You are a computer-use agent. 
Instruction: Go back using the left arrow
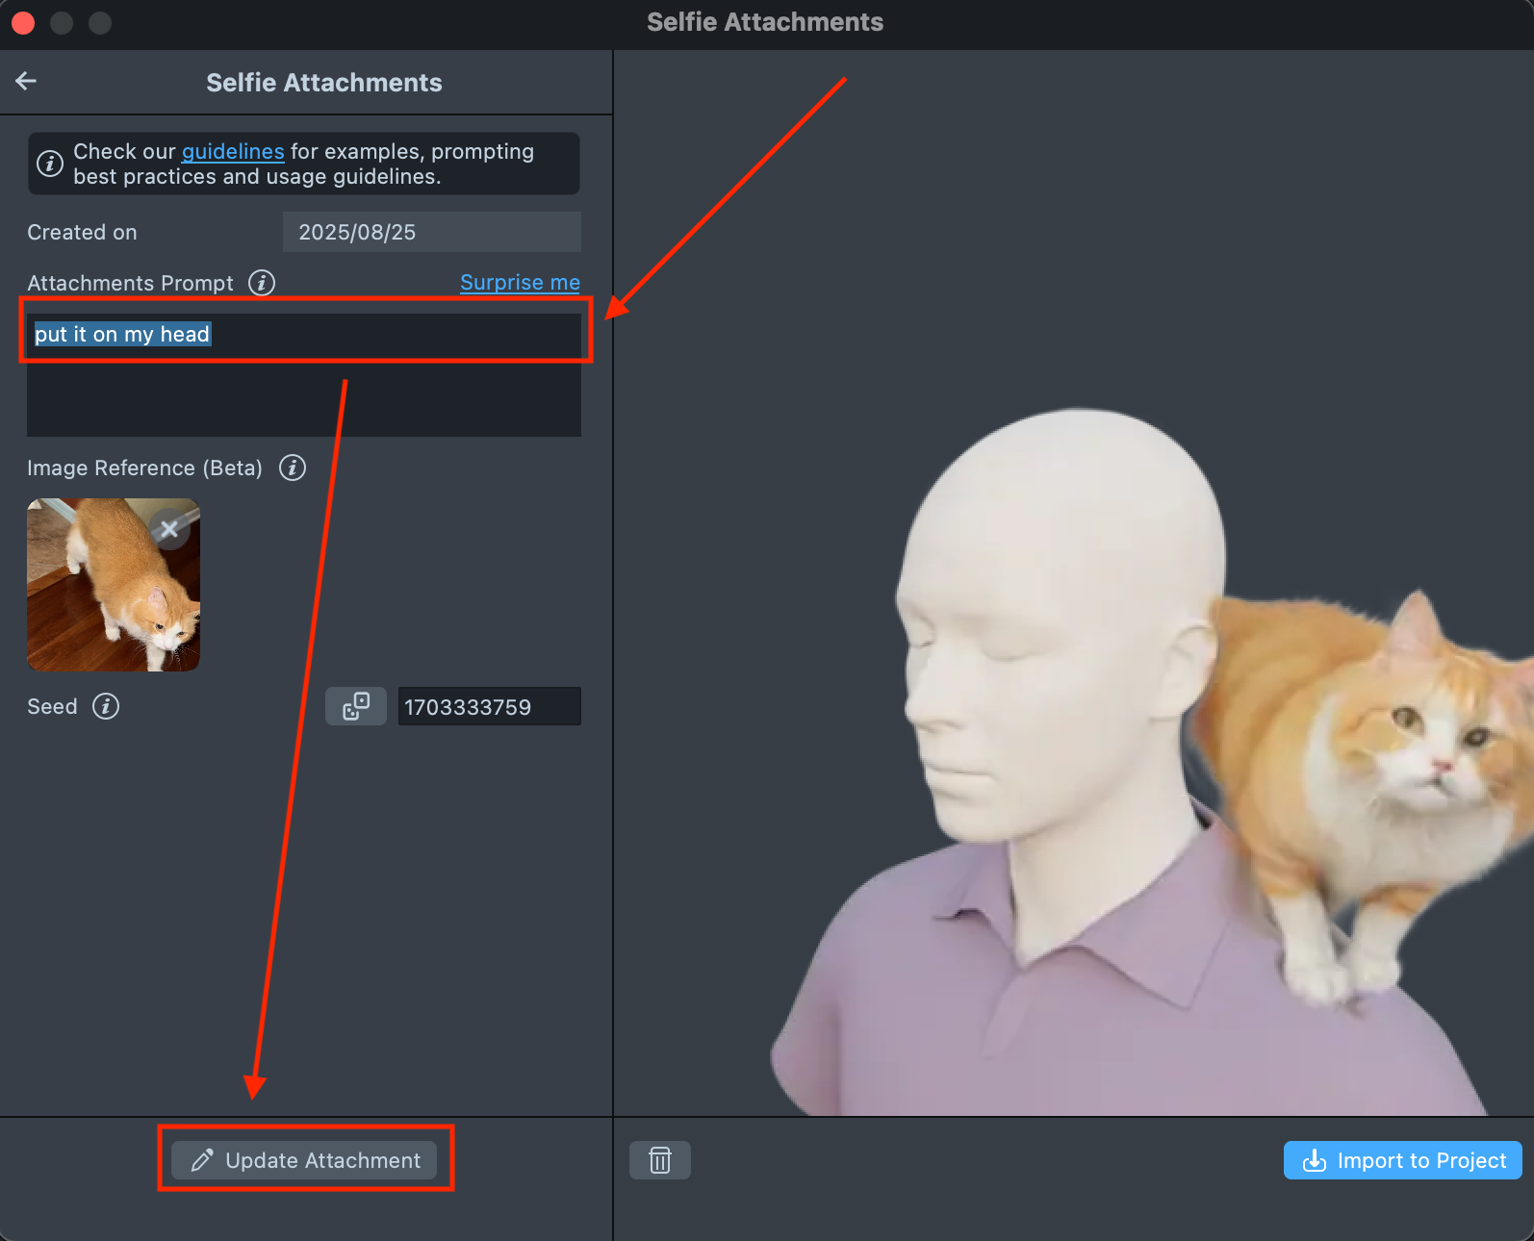point(26,82)
